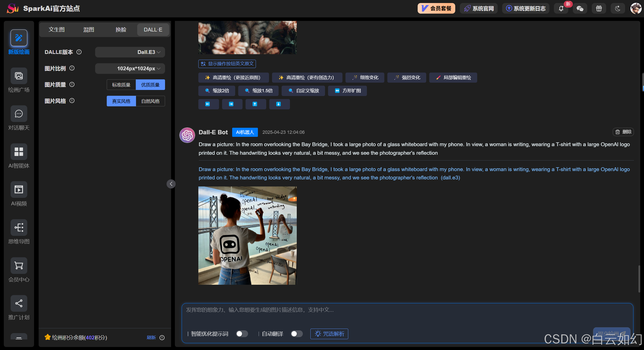Click the notification bell icon
The image size is (644, 350).
(561, 9)
